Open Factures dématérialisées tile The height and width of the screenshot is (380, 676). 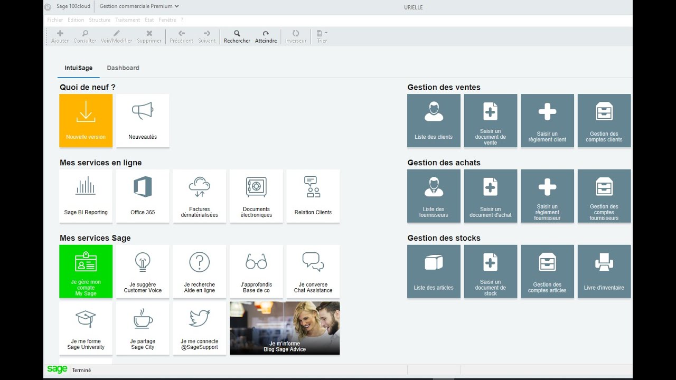(199, 196)
